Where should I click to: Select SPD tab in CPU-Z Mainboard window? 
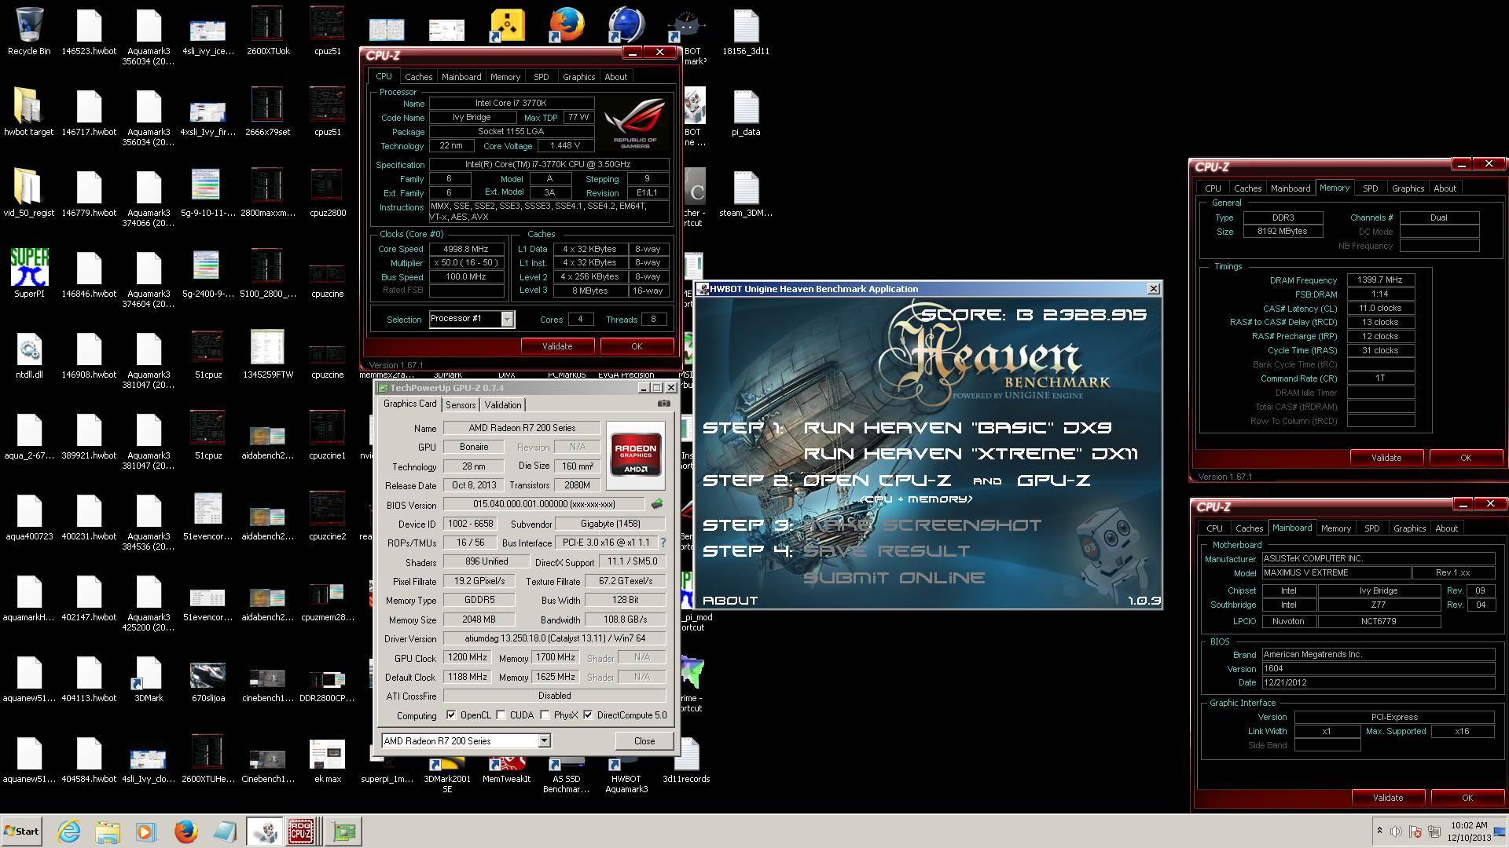tap(1371, 528)
